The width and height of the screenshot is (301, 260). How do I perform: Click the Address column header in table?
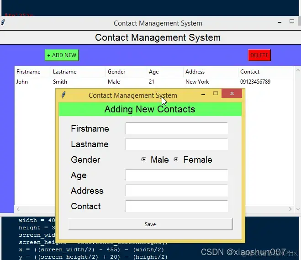211,72
